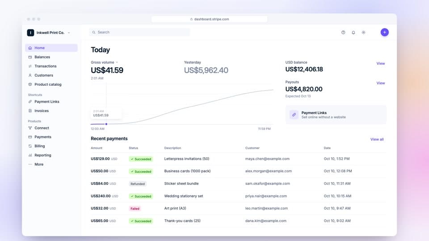Click the Refunded status badge
The height and width of the screenshot is (241, 429).
(x=138, y=184)
